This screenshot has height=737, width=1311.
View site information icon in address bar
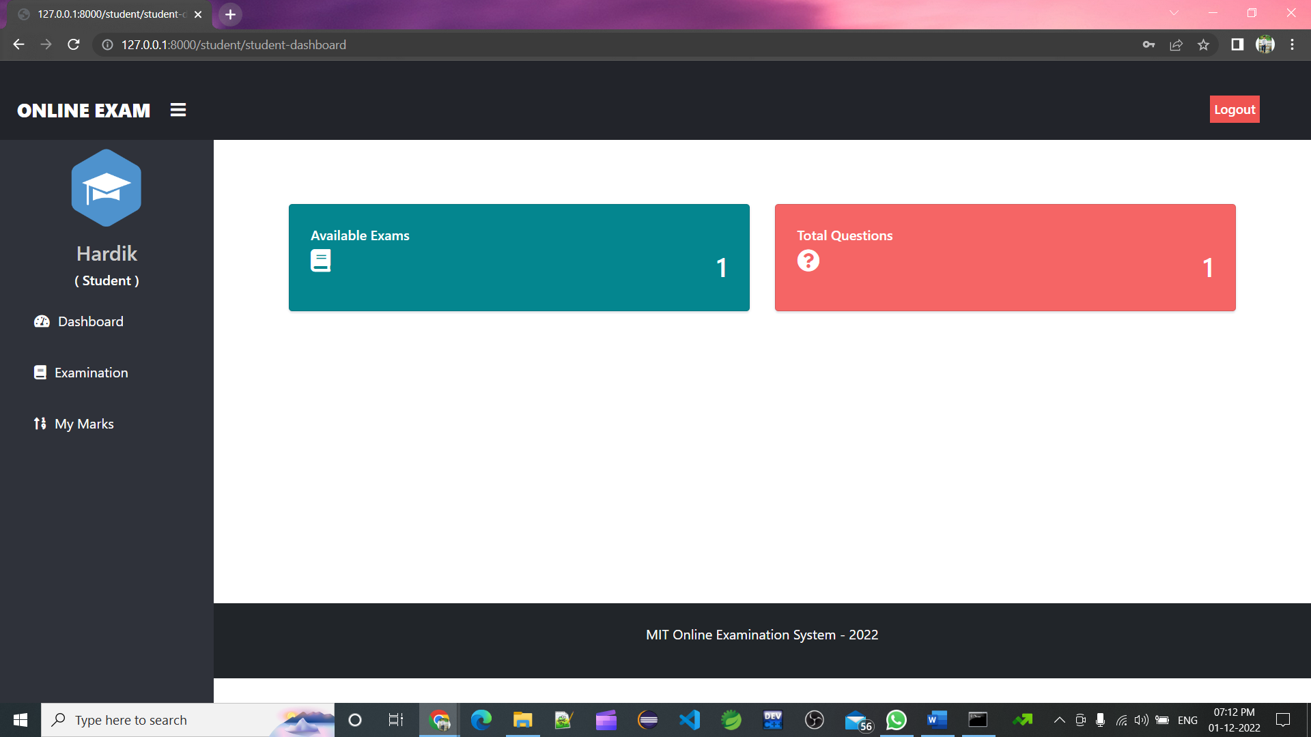[107, 44]
